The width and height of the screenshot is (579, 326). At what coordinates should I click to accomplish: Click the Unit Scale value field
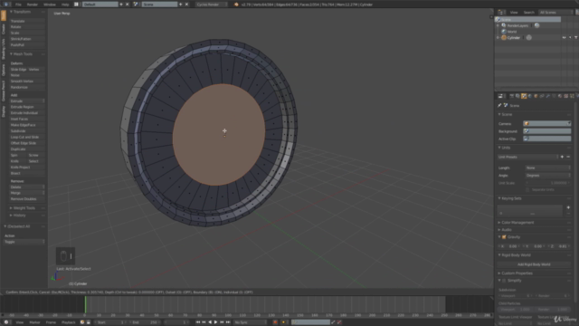(548, 183)
